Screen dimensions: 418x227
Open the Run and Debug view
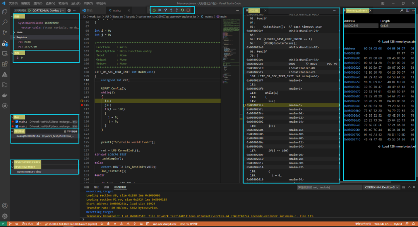point(5,43)
